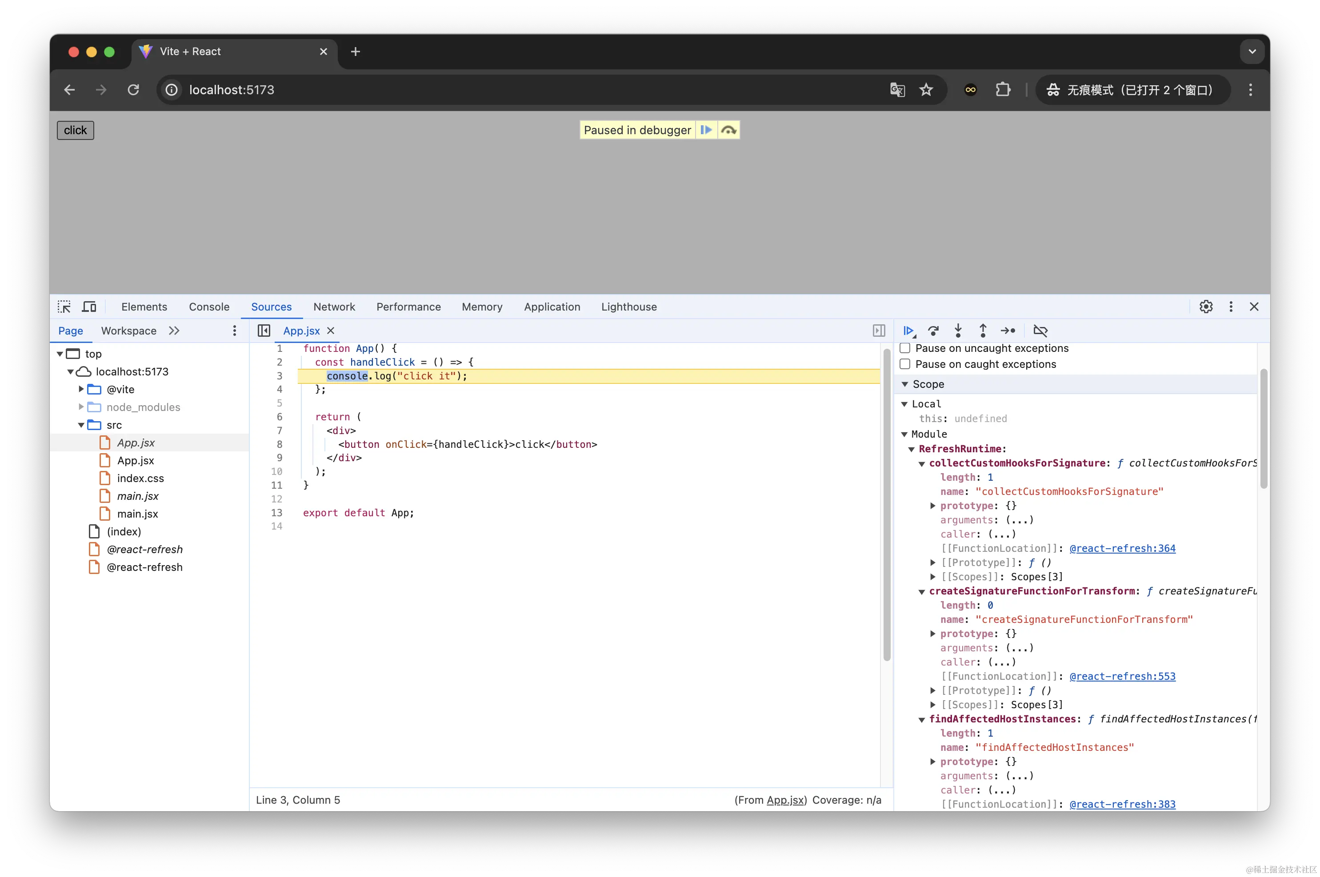
Task: Step into next function call
Action: point(958,331)
